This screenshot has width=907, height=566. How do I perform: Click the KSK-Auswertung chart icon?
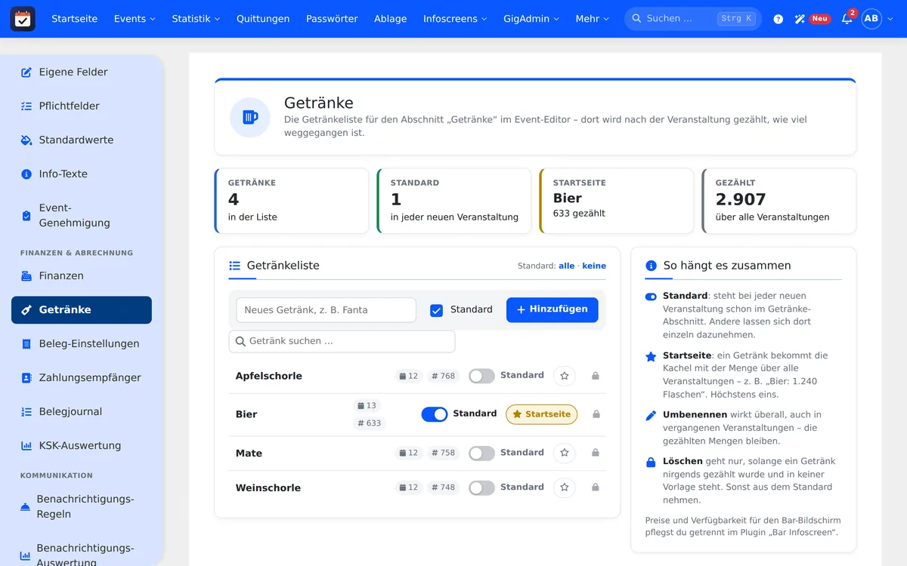point(26,446)
